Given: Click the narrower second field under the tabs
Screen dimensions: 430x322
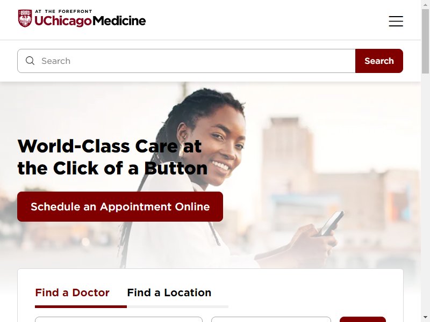Looking at the screenshot, I should click(x=271, y=319).
